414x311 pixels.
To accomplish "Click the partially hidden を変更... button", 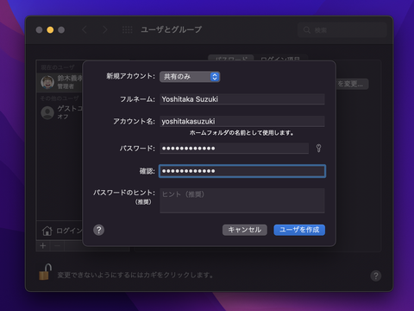I will click(352, 84).
